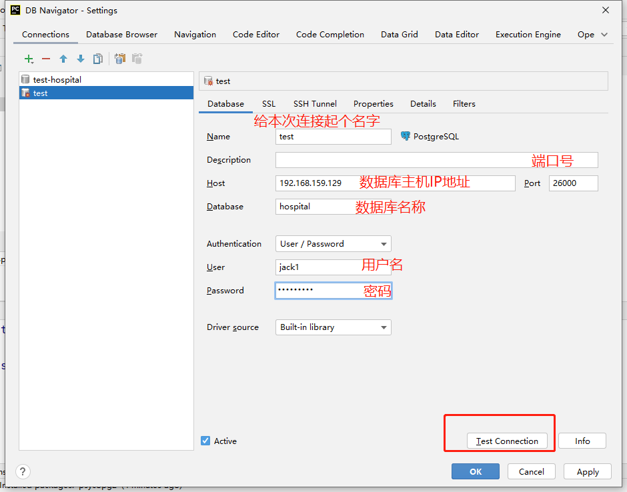
Task: Open the Filters sub-tab
Action: tap(464, 104)
